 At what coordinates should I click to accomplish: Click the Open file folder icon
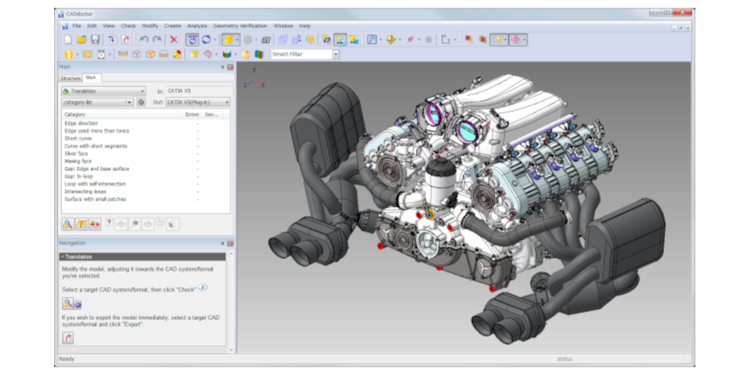pos(81,40)
